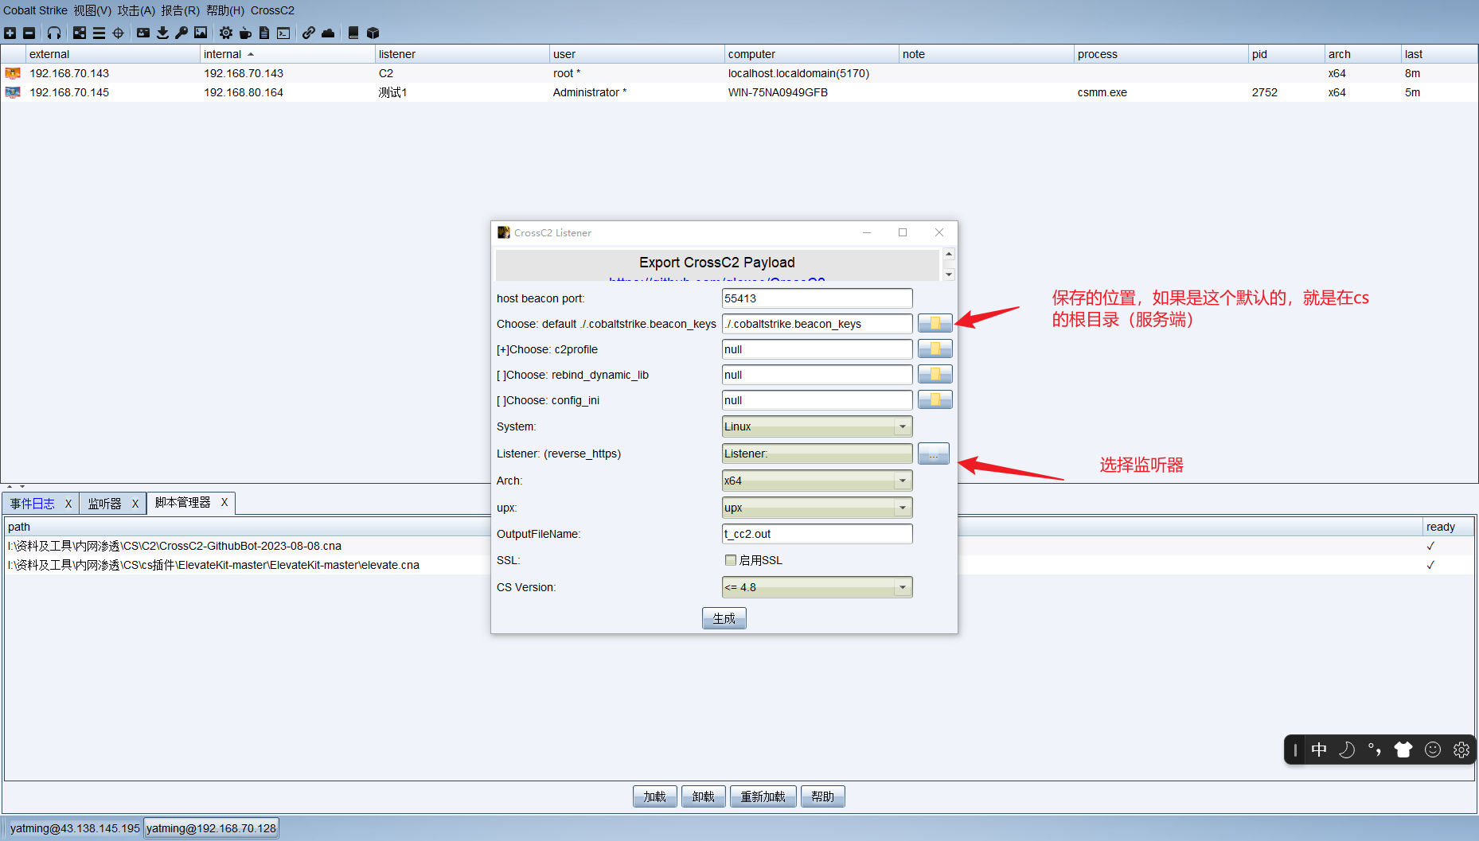Close the 监听器 tab
This screenshot has height=841, width=1479.
click(x=135, y=504)
